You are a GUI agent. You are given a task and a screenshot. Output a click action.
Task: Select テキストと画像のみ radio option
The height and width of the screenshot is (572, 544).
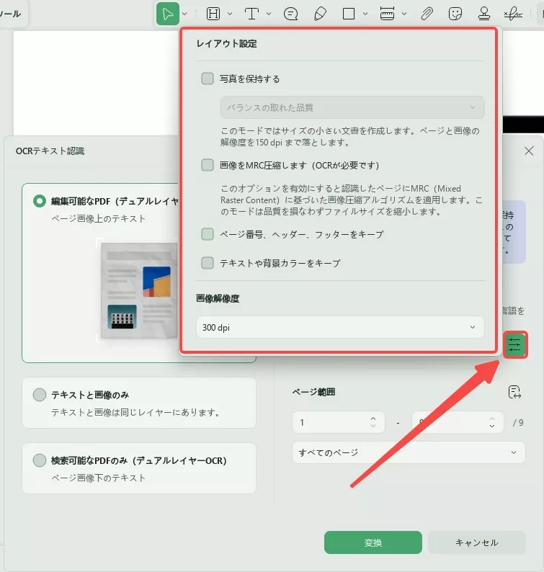[x=40, y=395]
